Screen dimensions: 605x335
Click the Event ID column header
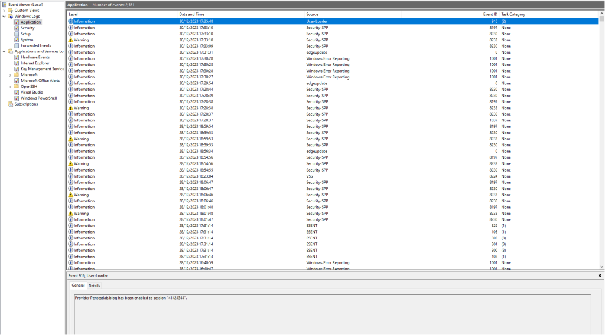pos(490,14)
